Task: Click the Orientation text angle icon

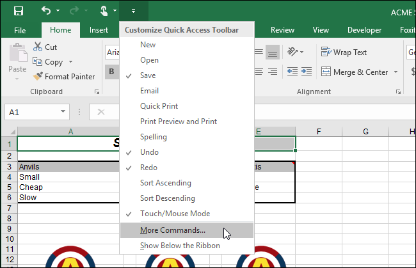Action: (x=292, y=52)
